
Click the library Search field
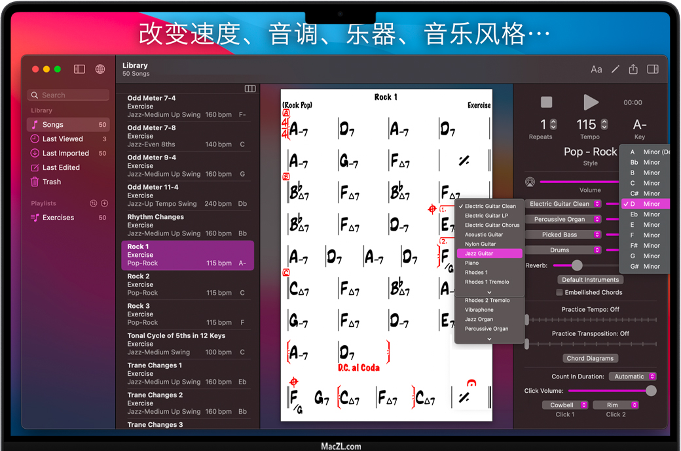[68, 95]
